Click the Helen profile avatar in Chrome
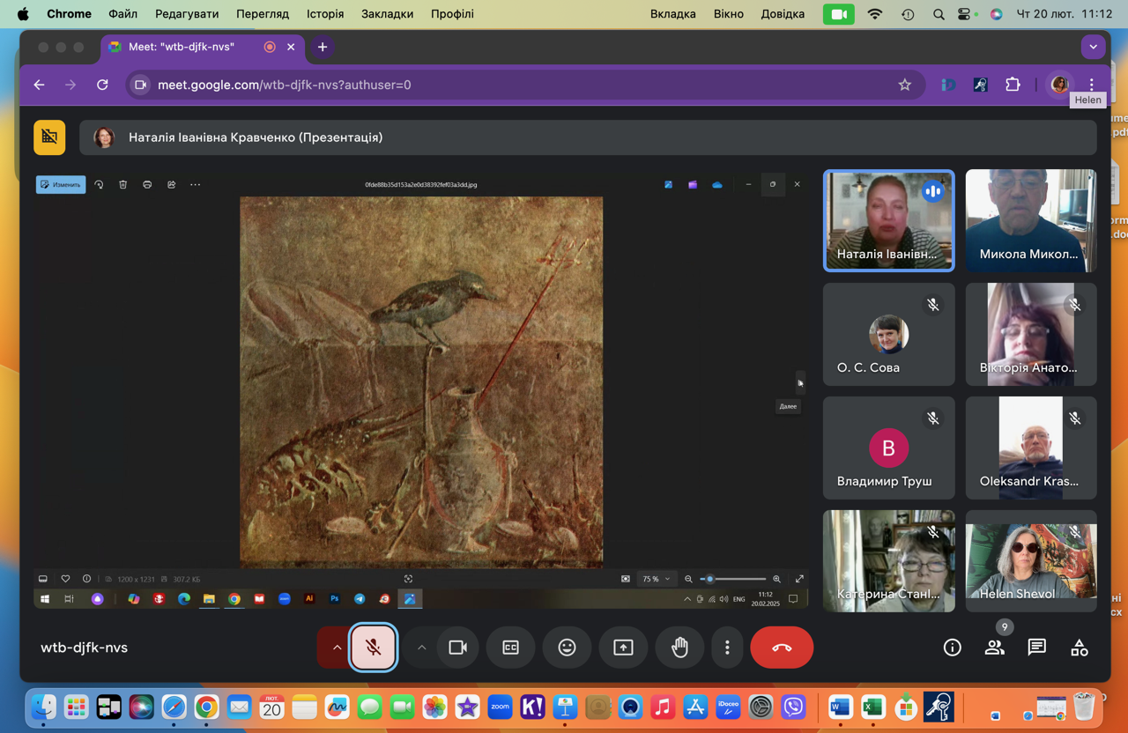The height and width of the screenshot is (733, 1128). [x=1059, y=85]
